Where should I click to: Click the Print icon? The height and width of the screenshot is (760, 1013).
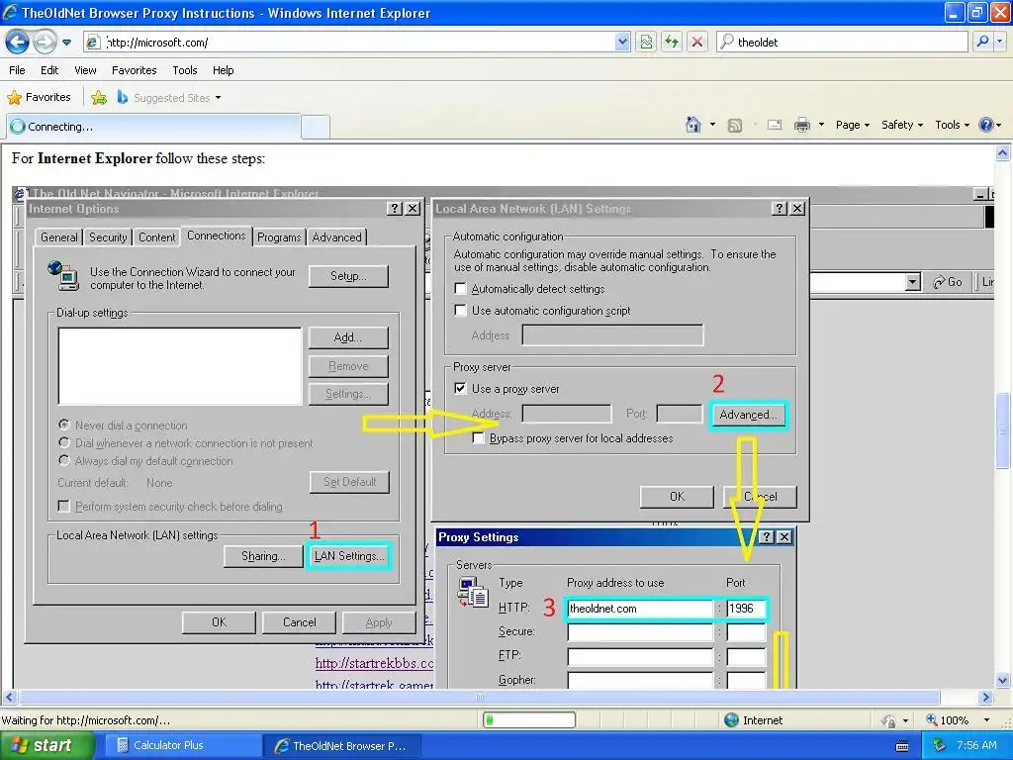pyautogui.click(x=802, y=126)
